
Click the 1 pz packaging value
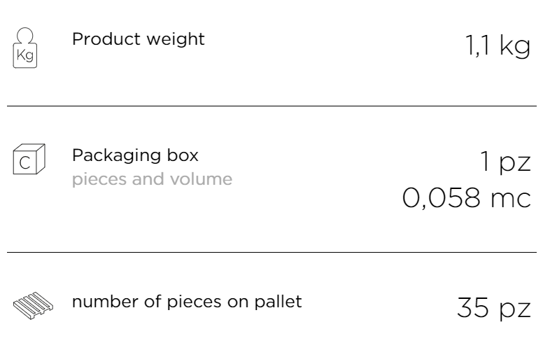click(x=506, y=162)
